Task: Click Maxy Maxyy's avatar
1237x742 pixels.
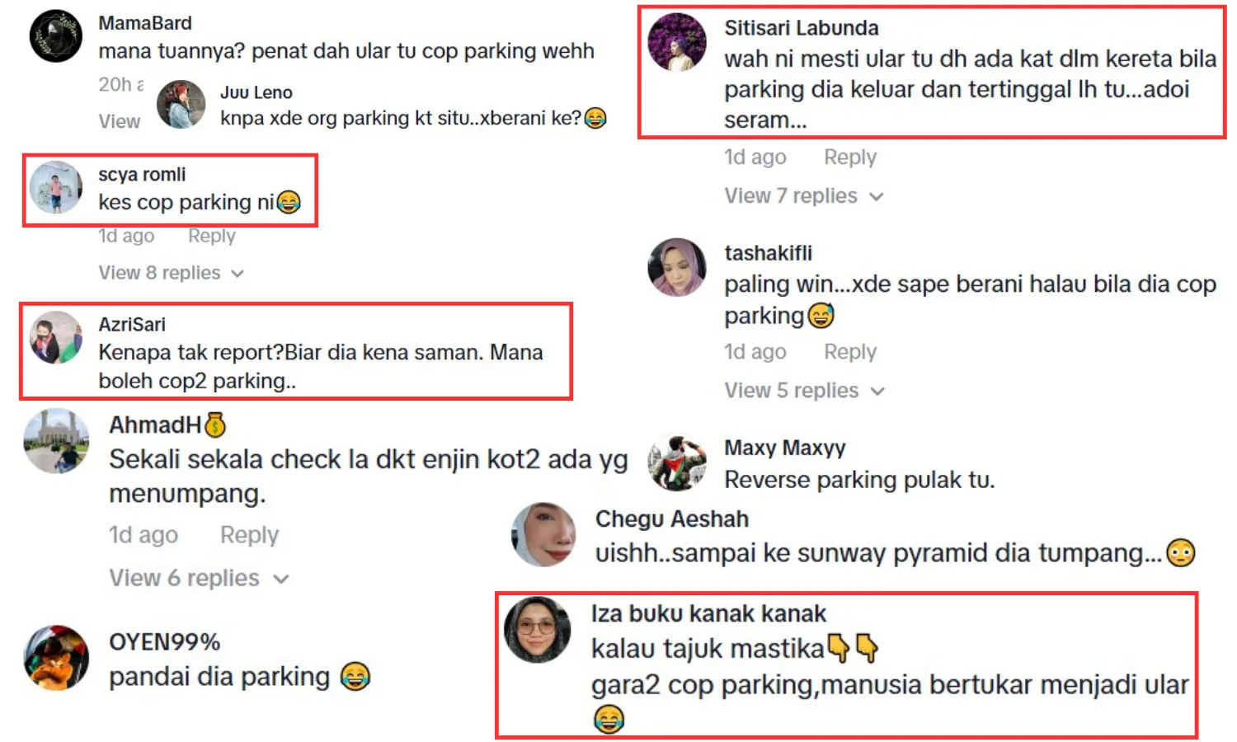Action: click(677, 463)
